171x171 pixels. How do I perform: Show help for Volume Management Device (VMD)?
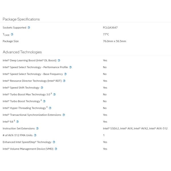56,149
